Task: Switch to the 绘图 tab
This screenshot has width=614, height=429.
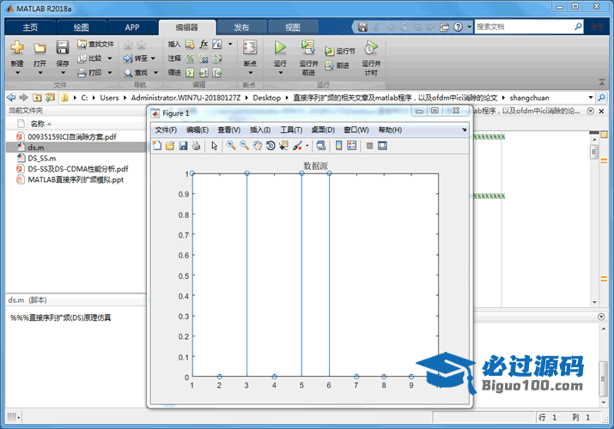Action: pyautogui.click(x=81, y=27)
